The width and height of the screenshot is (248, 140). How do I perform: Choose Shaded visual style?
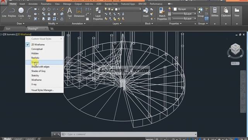pyautogui.click(x=45, y=62)
